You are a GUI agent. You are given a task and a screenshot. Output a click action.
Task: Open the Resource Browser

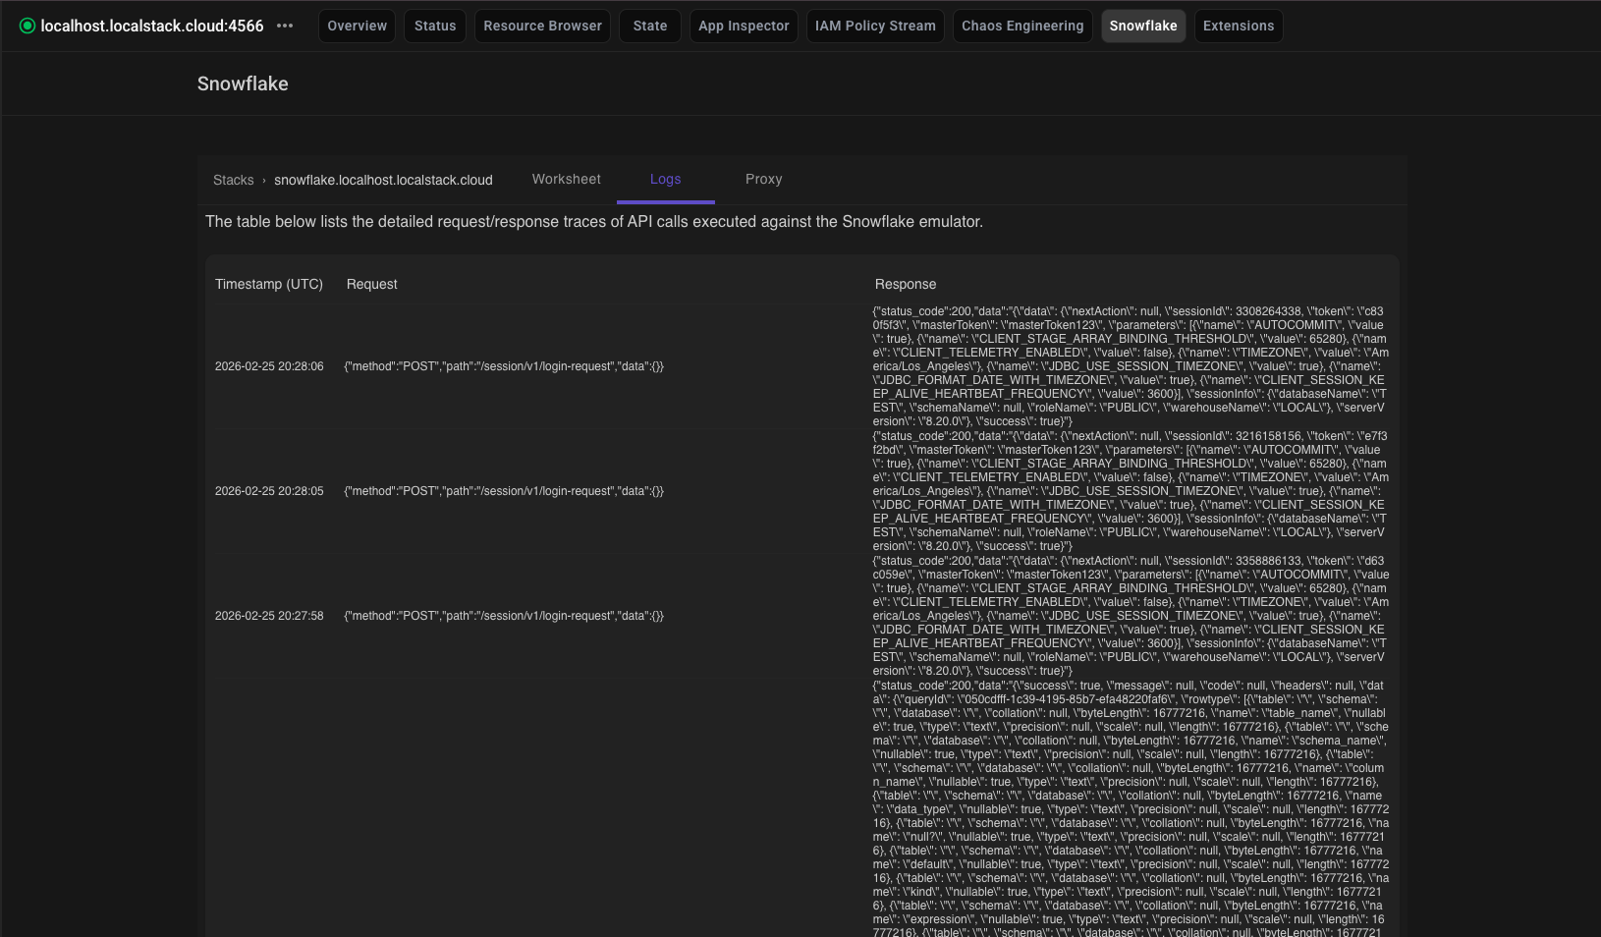tap(541, 26)
